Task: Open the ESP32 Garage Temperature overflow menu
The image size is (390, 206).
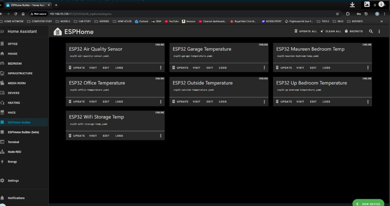Action: point(264,68)
